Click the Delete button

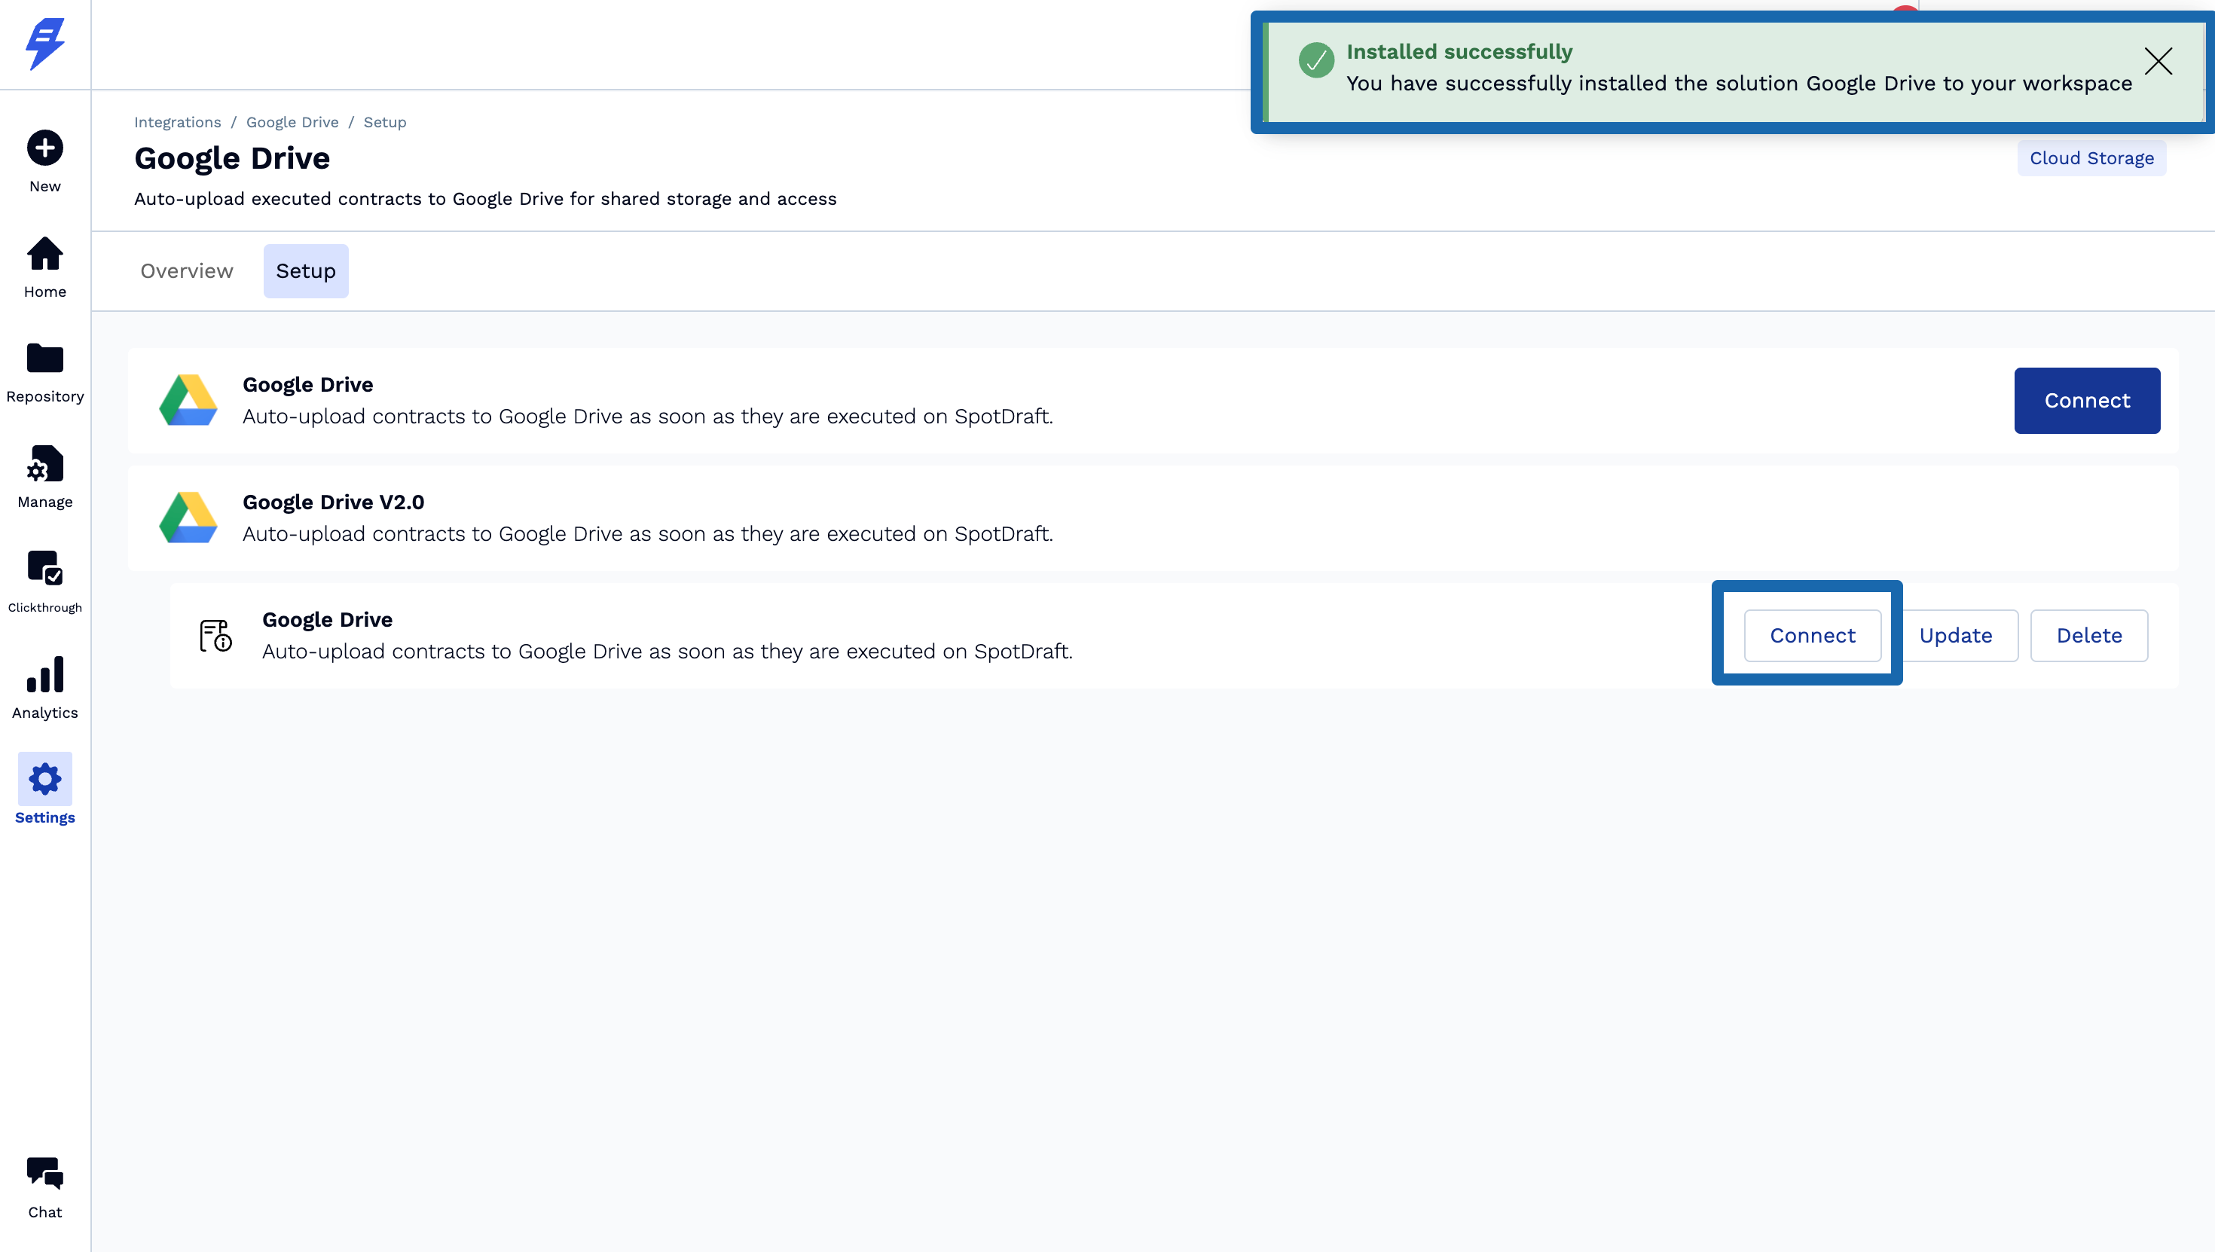point(2088,636)
